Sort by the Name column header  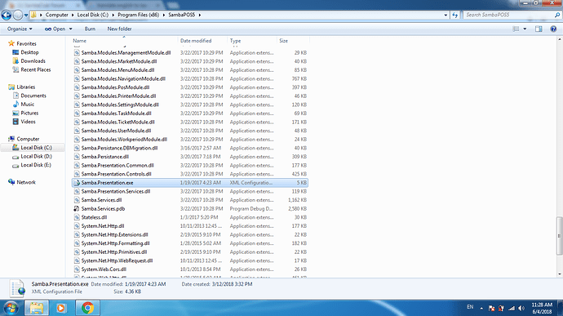tap(80, 41)
